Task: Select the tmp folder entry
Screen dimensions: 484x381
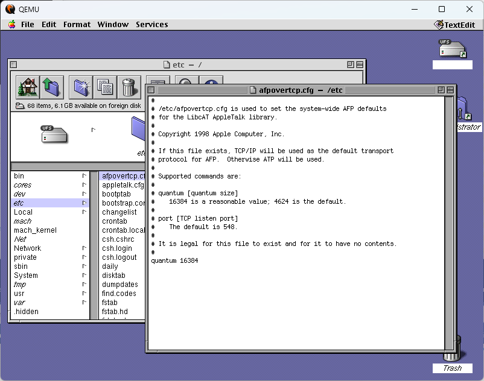Action: point(50,284)
